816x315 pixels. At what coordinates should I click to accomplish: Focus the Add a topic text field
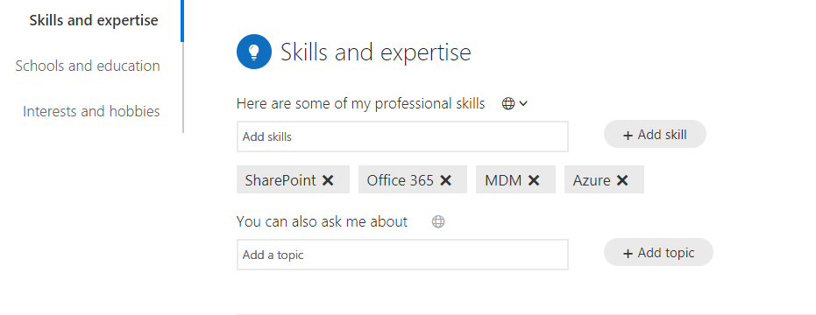click(x=402, y=255)
